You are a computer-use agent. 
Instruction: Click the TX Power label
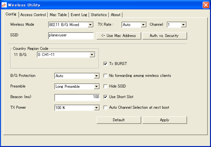click(x=18, y=107)
